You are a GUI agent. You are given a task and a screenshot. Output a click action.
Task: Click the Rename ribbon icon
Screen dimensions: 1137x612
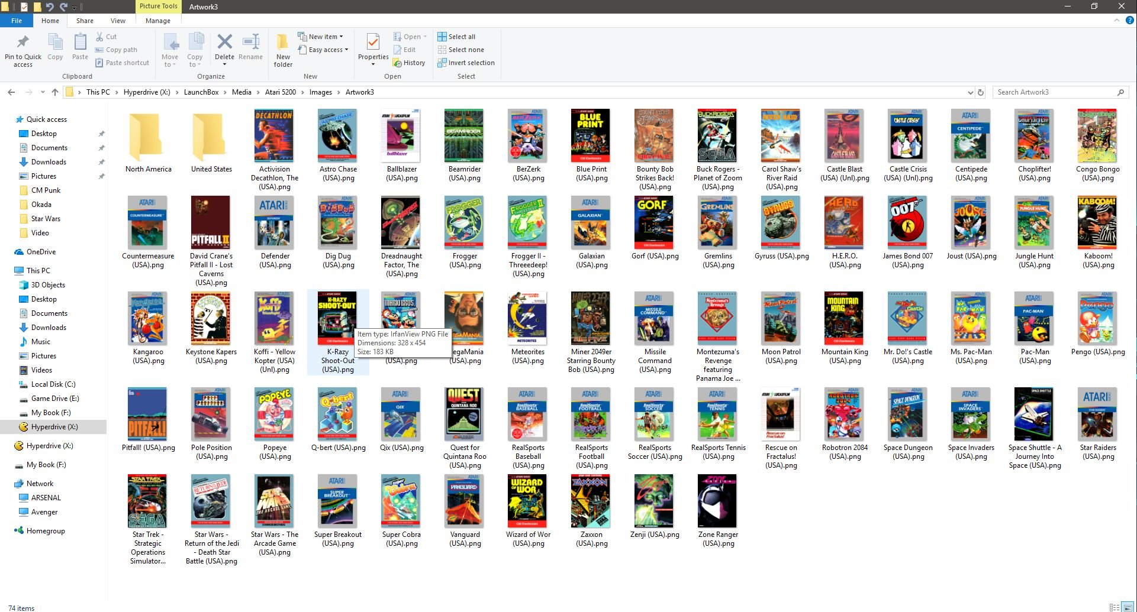251,42
